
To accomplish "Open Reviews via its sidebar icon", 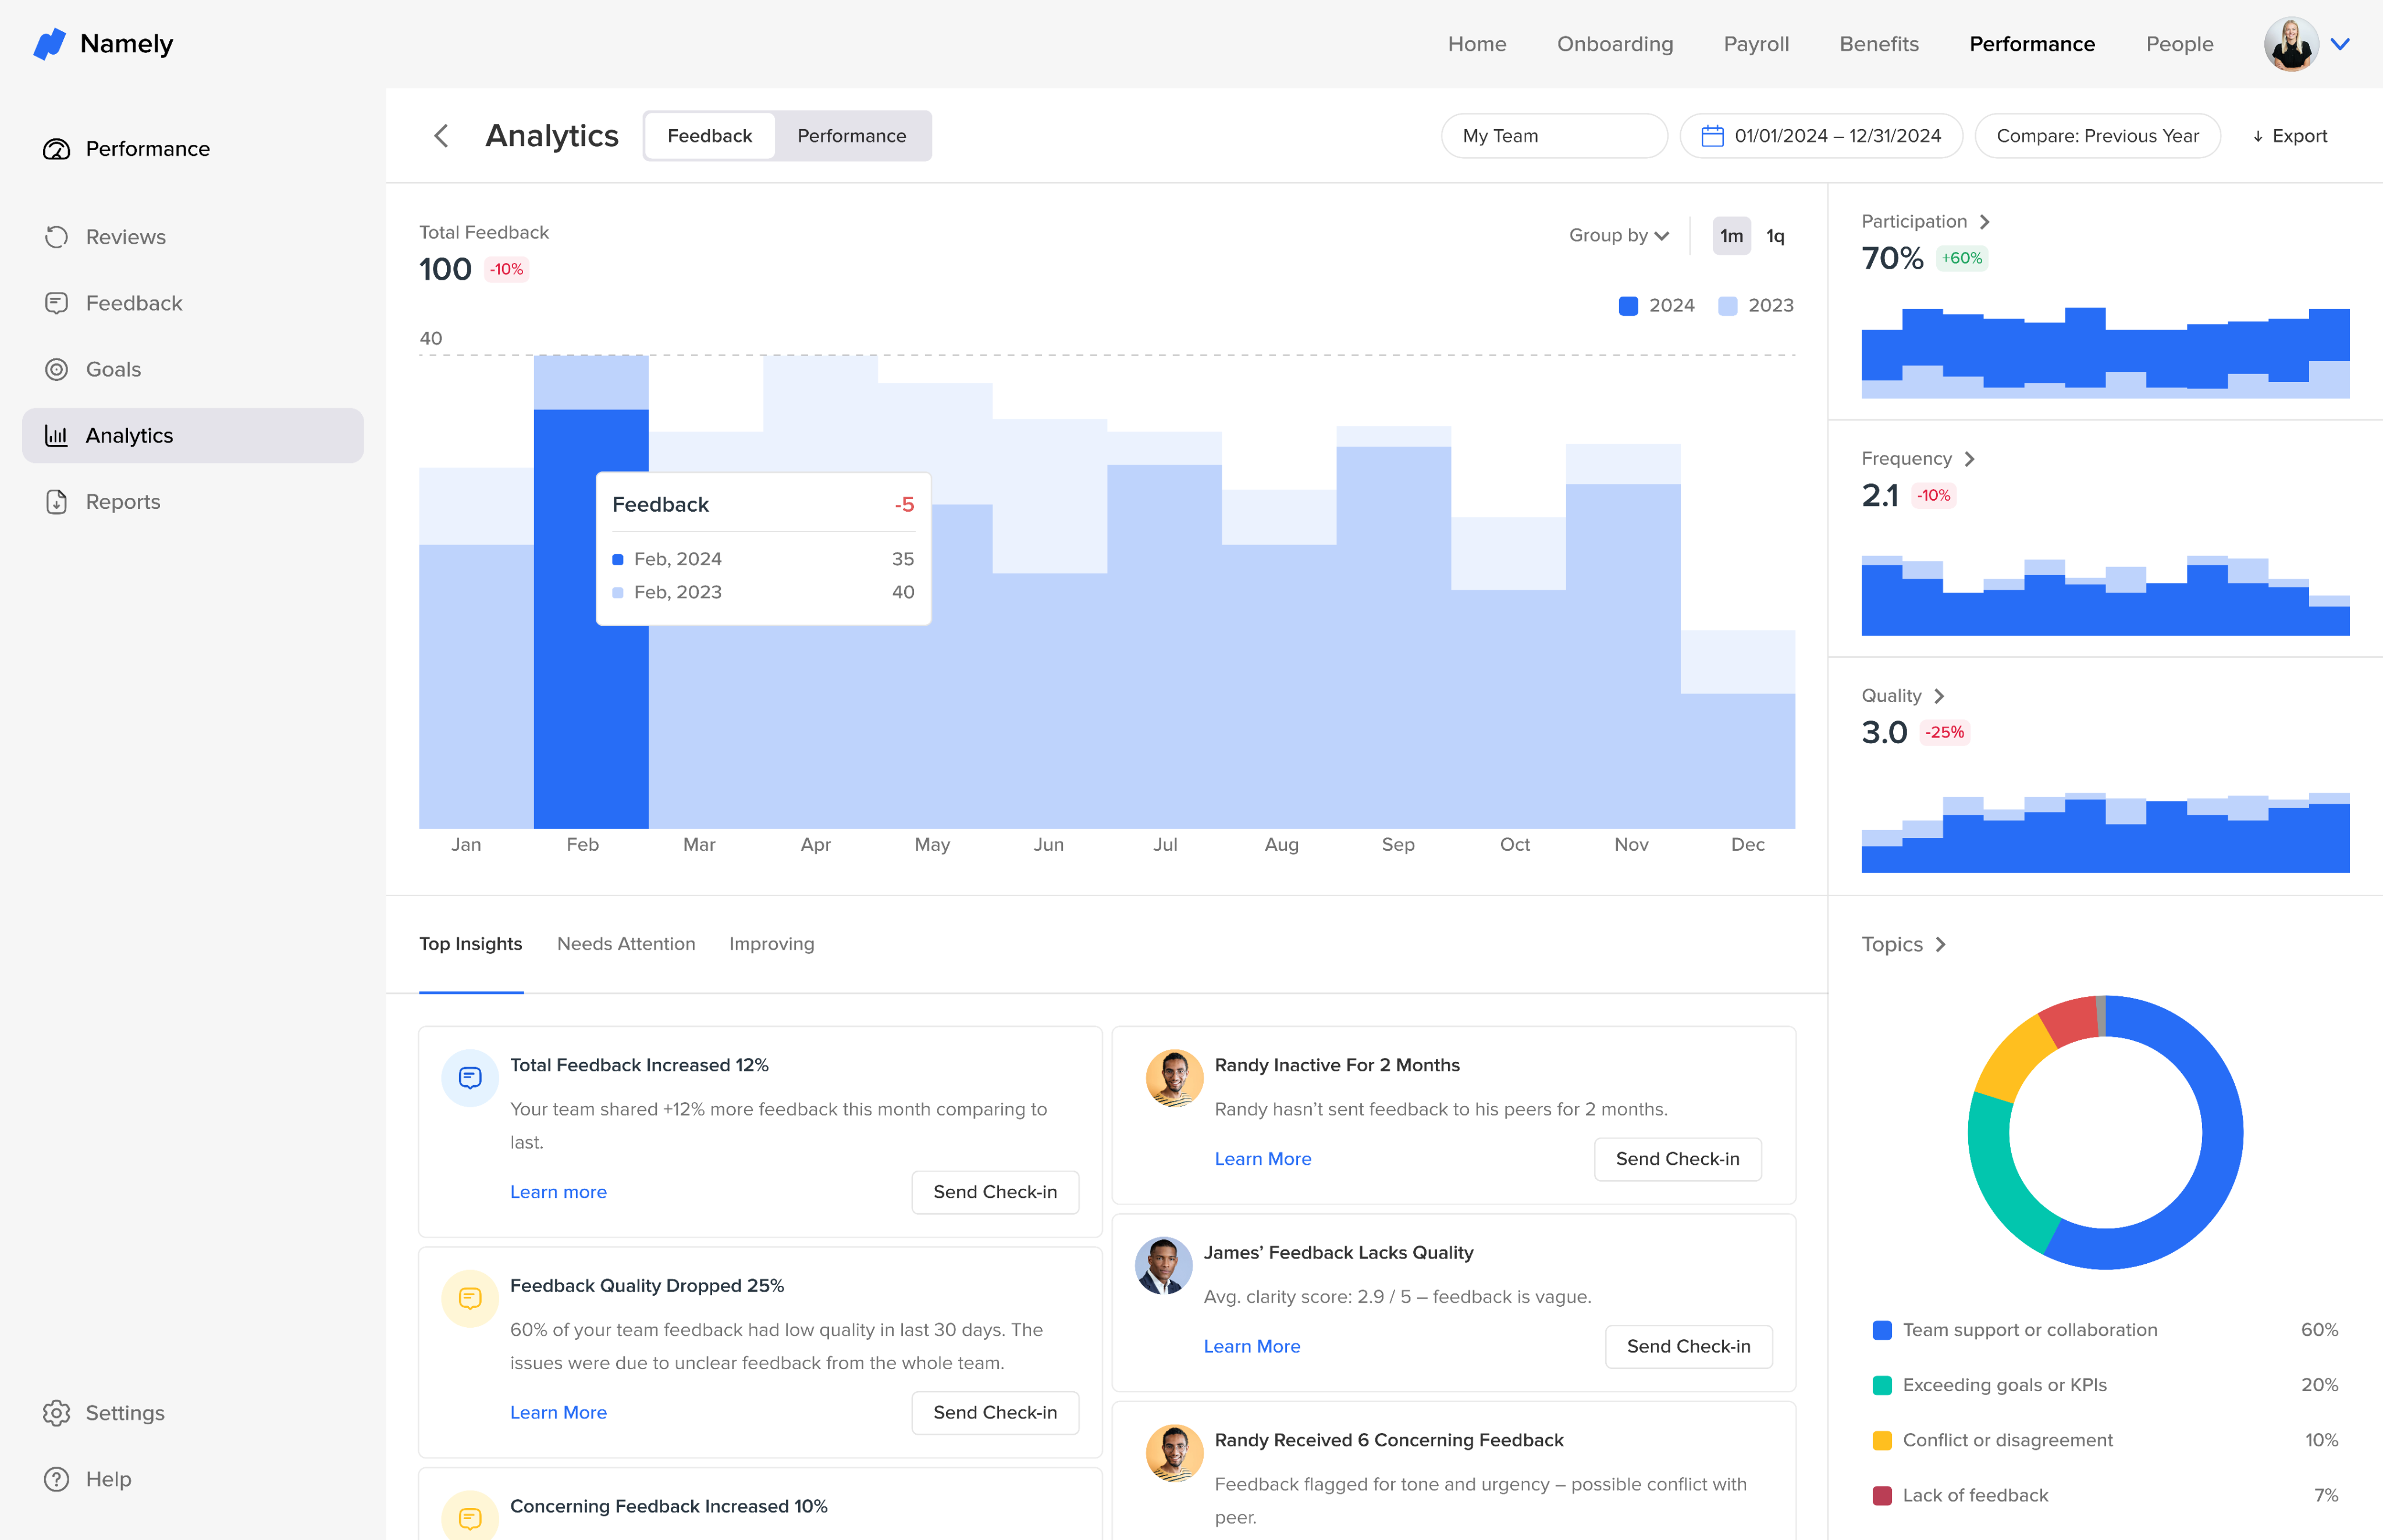I will click(56, 237).
